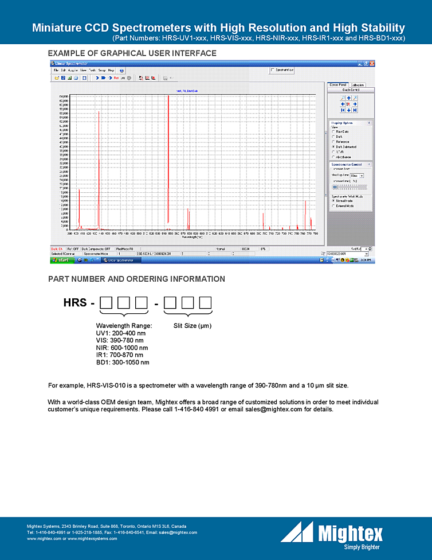Image resolution: width=432 pixels, height=560 pixels.
Task: Toggle the checkbox at top of spectrometer window
Action: point(273,70)
